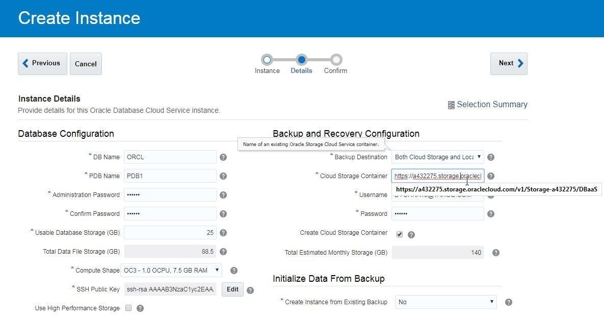Click the Database Configuration heading

click(x=66, y=134)
